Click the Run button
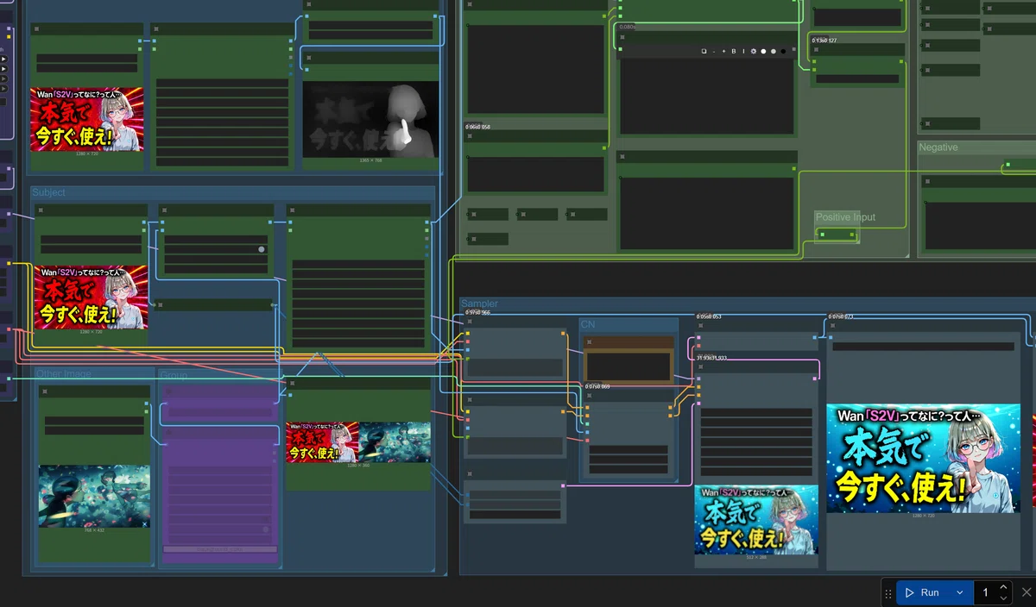 click(922, 592)
